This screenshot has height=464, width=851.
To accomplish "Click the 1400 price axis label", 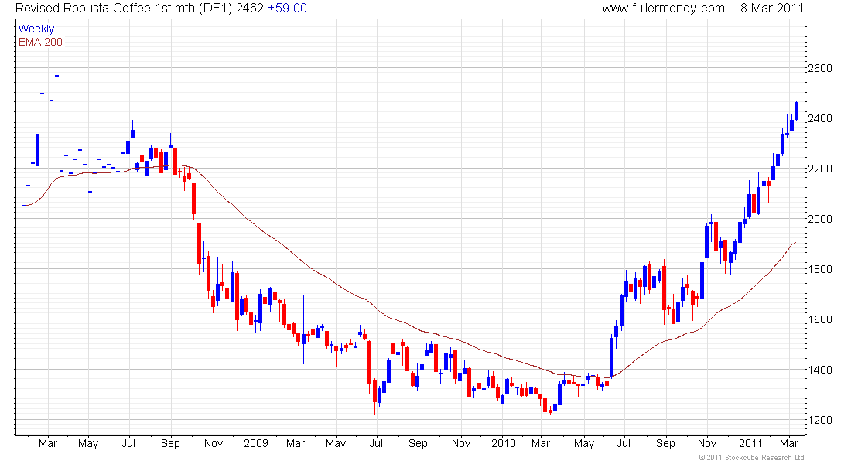I will click(x=820, y=370).
